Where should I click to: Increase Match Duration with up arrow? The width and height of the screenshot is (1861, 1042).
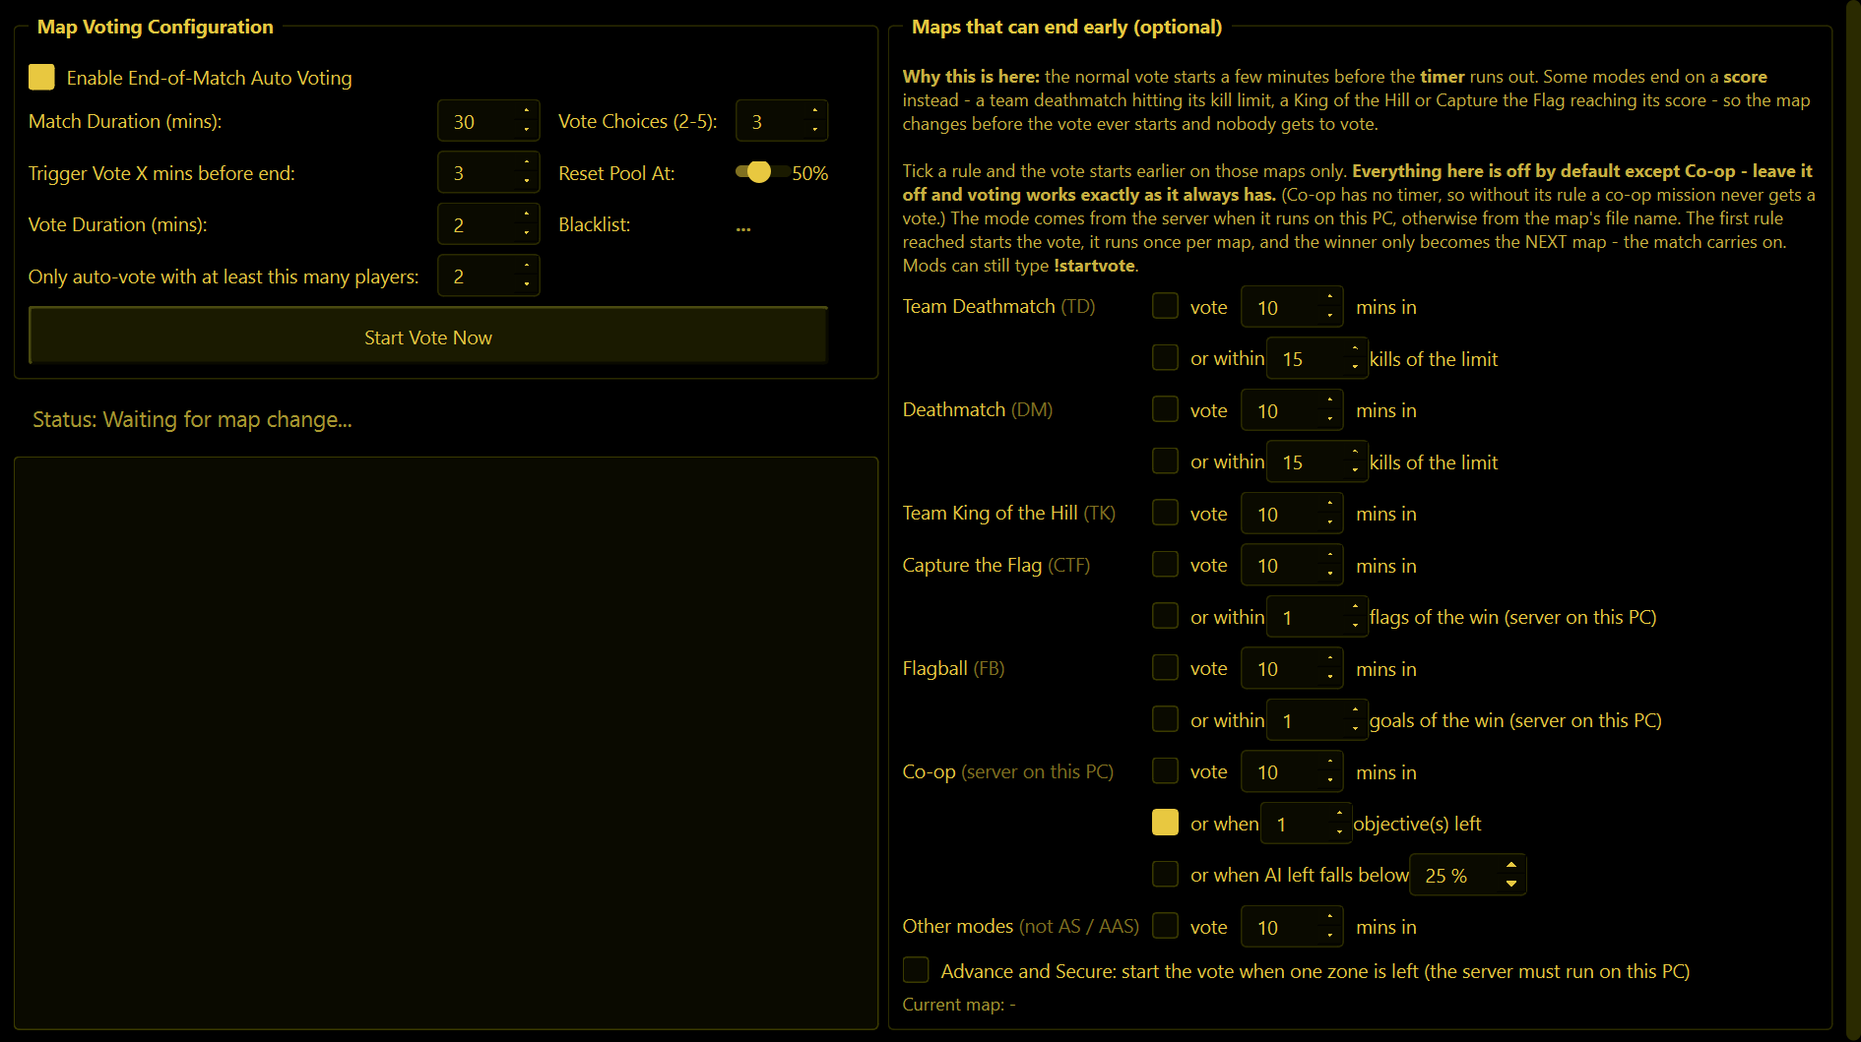[x=527, y=111]
